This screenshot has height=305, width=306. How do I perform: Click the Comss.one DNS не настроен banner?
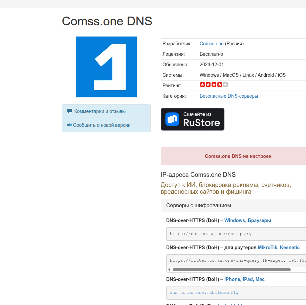point(234,156)
